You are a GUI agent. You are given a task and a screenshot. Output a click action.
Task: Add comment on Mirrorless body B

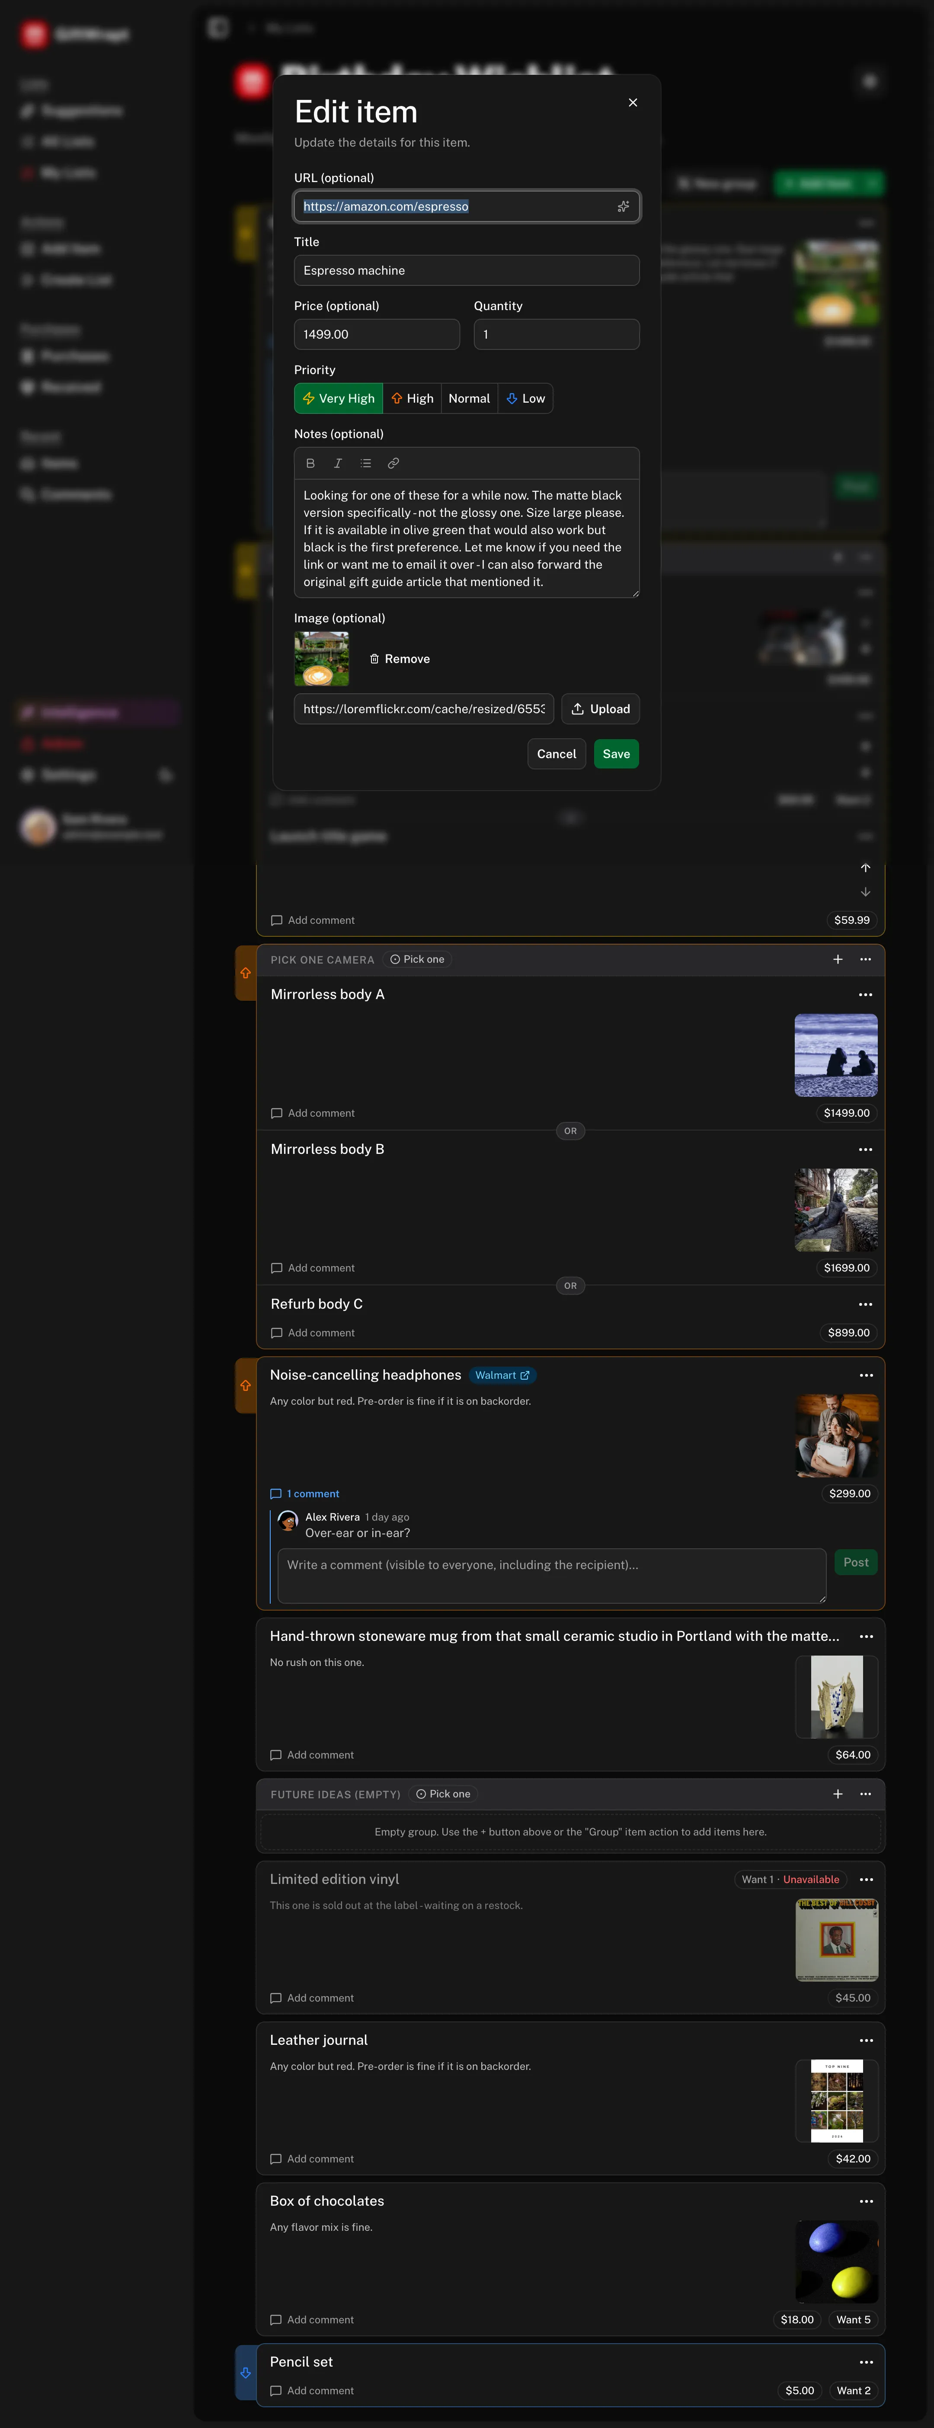point(313,1268)
